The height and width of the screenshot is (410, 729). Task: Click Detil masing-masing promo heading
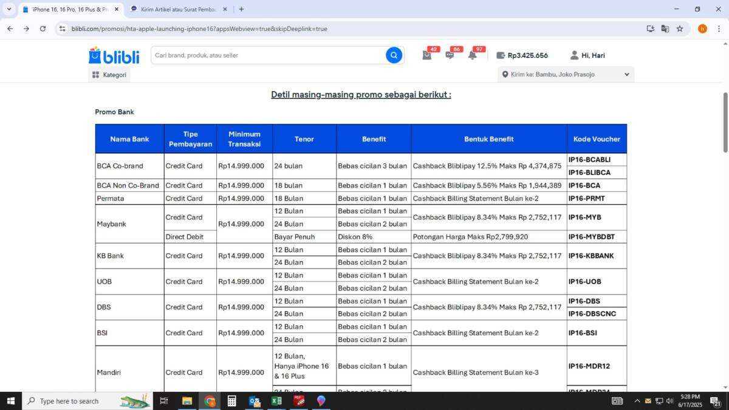[361, 95]
